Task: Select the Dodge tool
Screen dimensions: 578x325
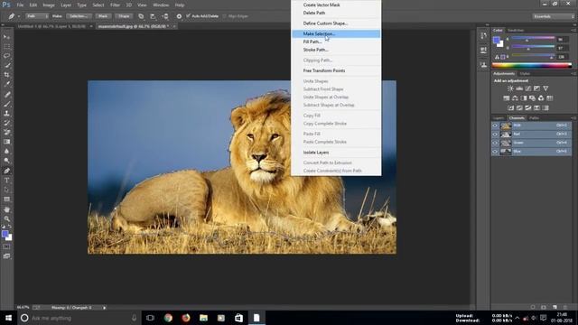Action: pos(6,161)
